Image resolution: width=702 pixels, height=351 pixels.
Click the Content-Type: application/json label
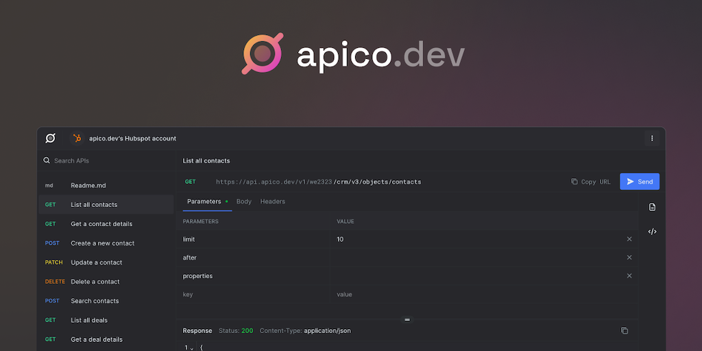coord(305,330)
